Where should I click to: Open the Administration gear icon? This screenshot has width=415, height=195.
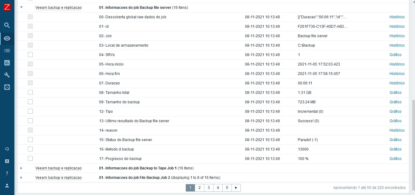pyautogui.click(x=7, y=87)
